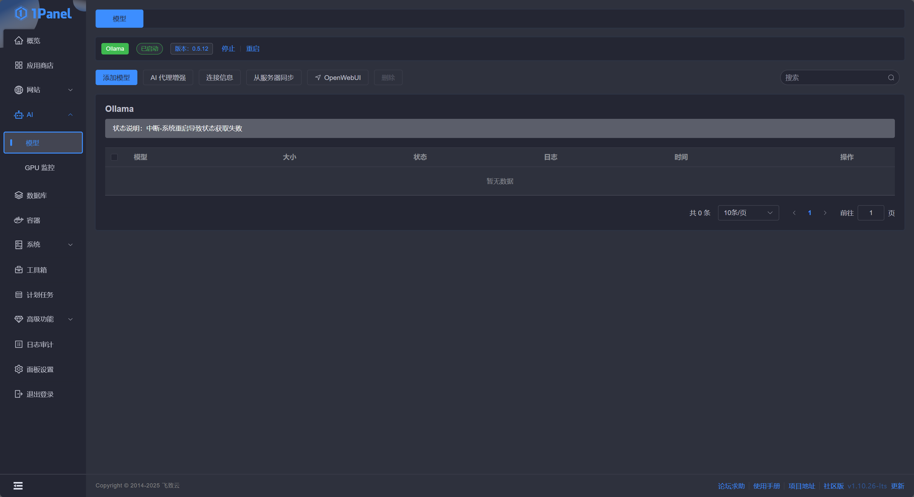Collapse the AI menu section
The image size is (914, 497).
click(x=70, y=115)
